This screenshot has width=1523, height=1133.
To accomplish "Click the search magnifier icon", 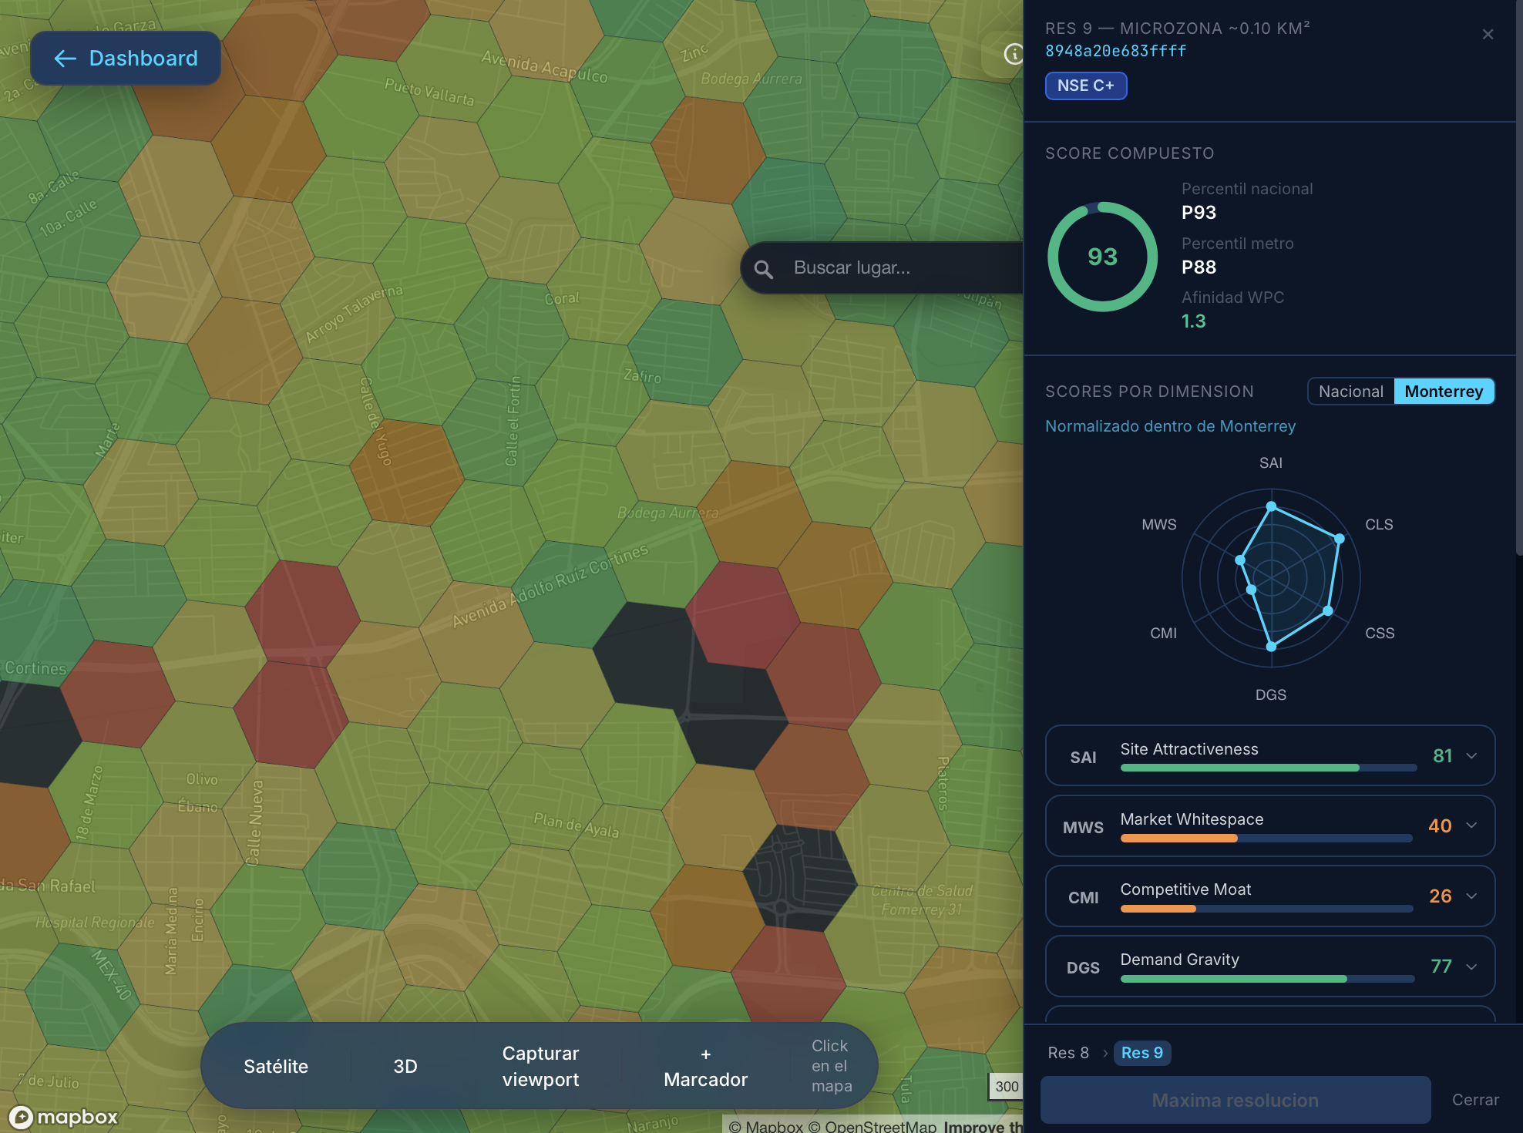I will click(x=763, y=269).
